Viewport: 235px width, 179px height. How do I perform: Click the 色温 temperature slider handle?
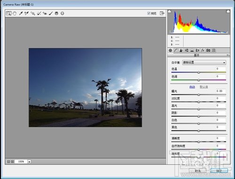(x=199, y=72)
